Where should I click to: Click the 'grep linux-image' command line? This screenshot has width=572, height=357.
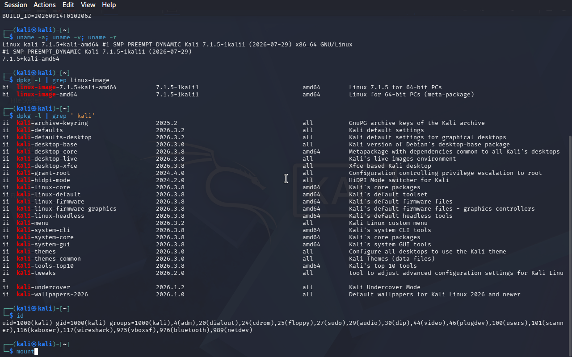[63, 80]
